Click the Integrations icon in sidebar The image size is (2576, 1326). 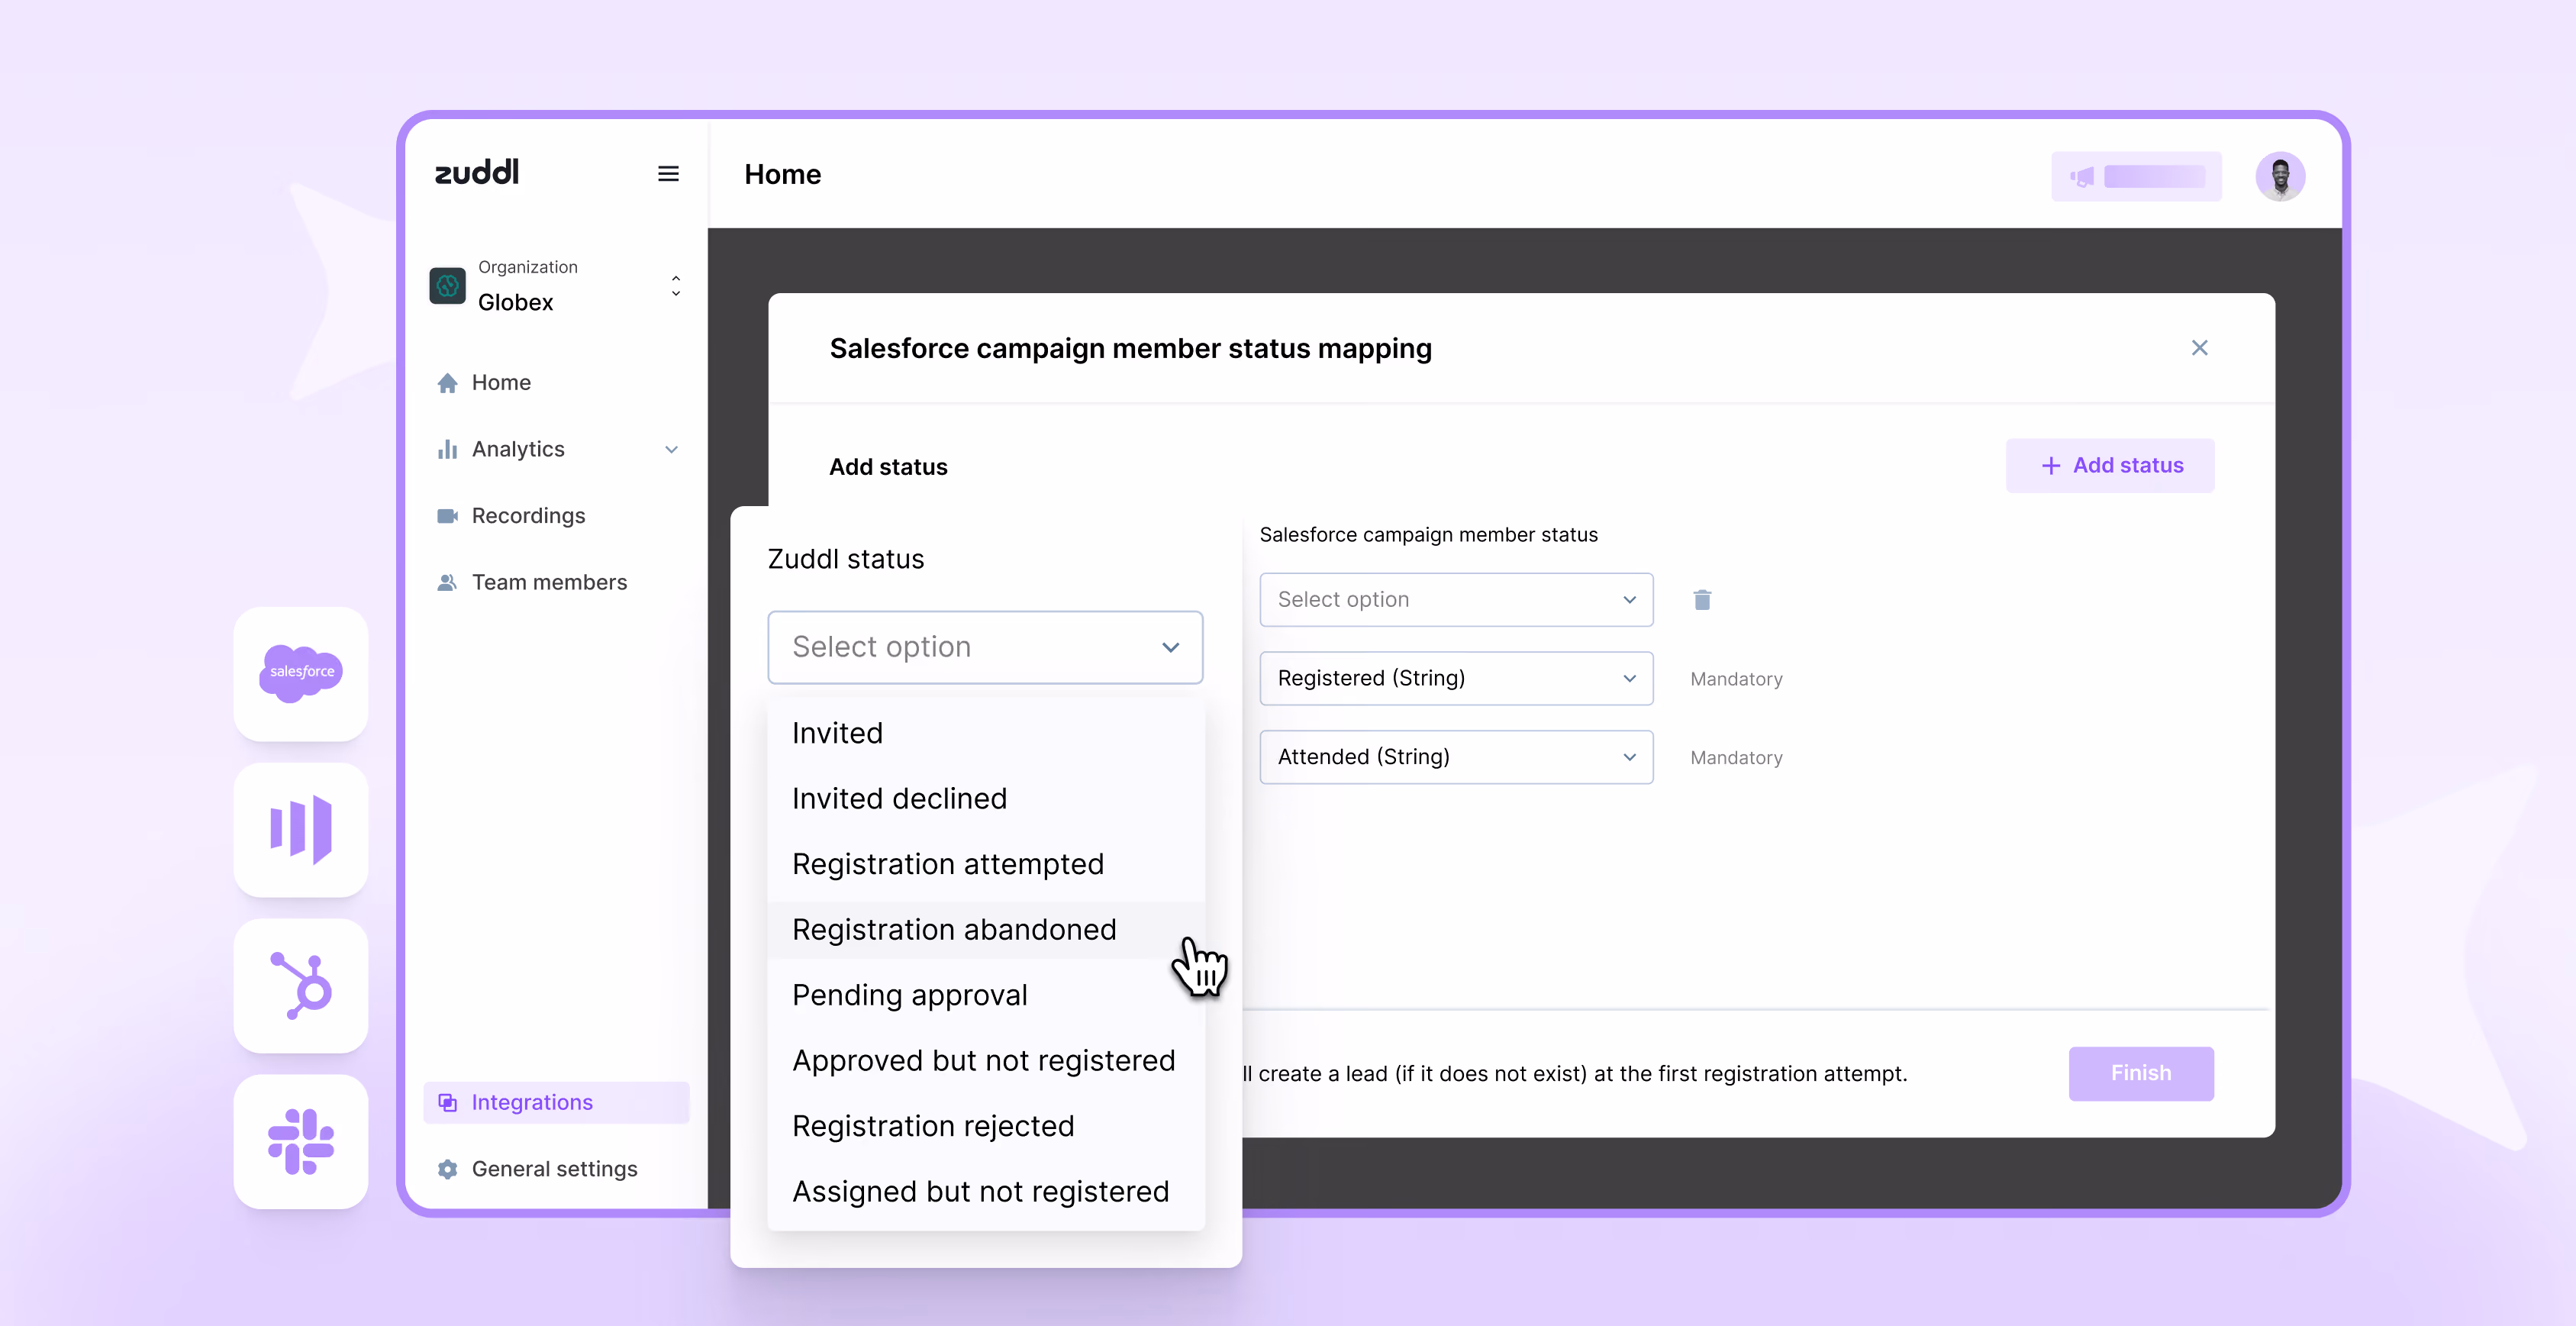447,1102
